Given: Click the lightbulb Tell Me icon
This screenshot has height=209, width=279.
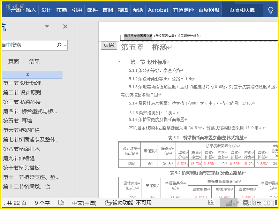Looking at the screenshot, I should (270, 10).
